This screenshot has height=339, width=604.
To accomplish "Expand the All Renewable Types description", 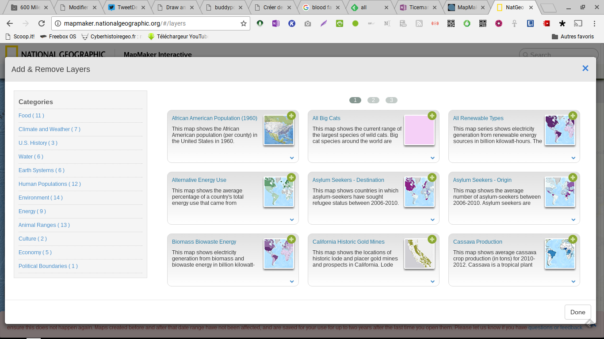I will coord(573,158).
